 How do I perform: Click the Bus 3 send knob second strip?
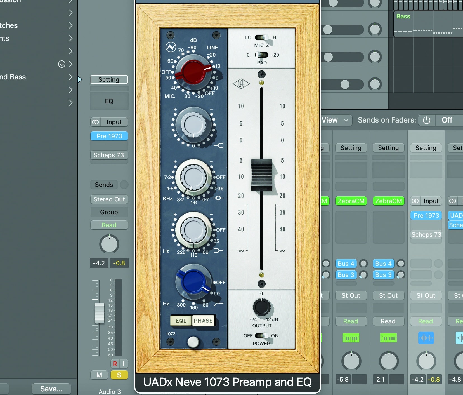(x=401, y=275)
